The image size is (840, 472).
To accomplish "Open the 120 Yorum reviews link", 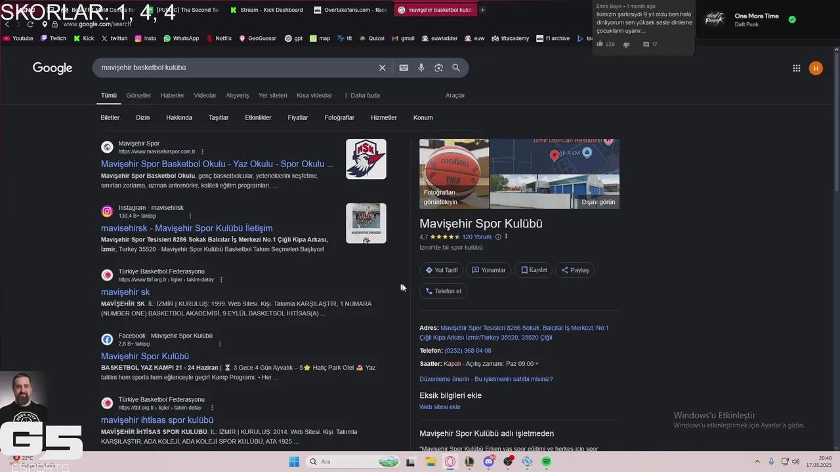I will (476, 237).
